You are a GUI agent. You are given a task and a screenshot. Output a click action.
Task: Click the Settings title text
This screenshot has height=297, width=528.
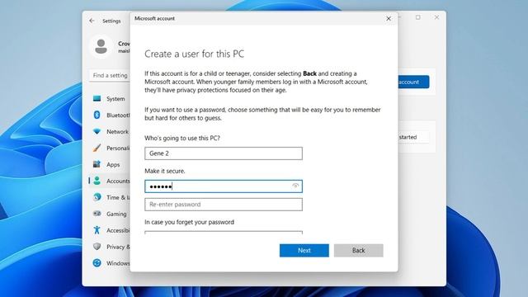(x=111, y=21)
